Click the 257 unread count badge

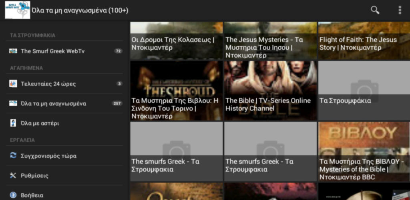(x=117, y=103)
